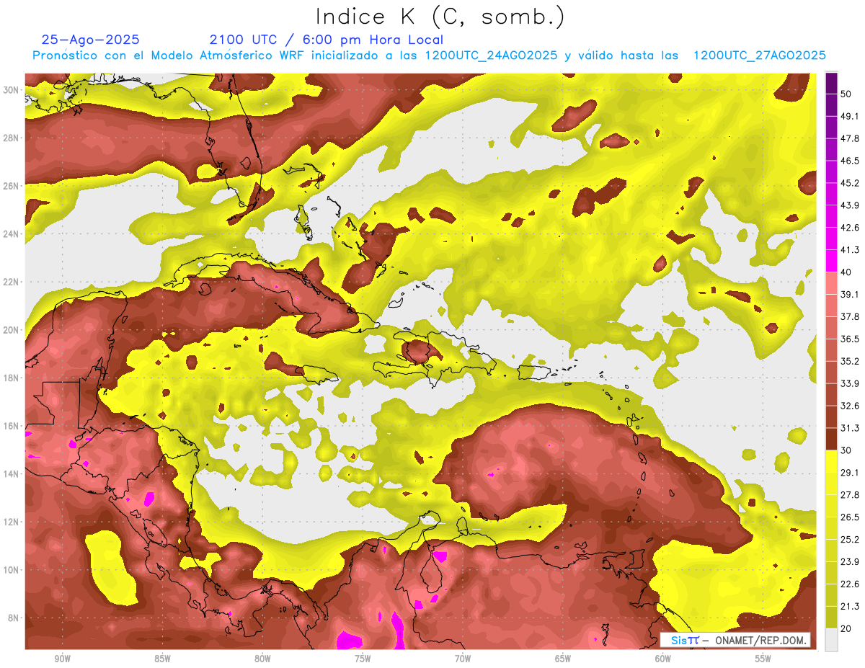The image size is (865, 668).
Task: Click the legend value 29.1
Action: (850, 473)
